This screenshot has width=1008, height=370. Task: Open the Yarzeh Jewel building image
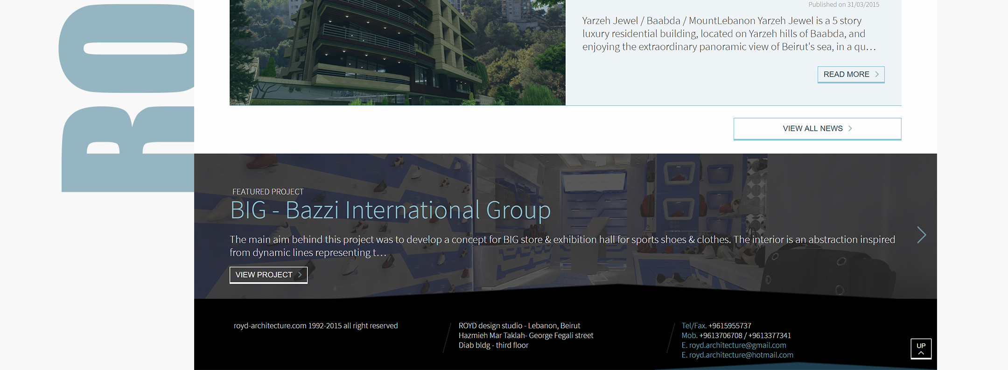pyautogui.click(x=397, y=52)
